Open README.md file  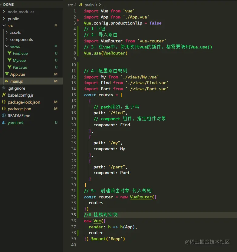19,116
